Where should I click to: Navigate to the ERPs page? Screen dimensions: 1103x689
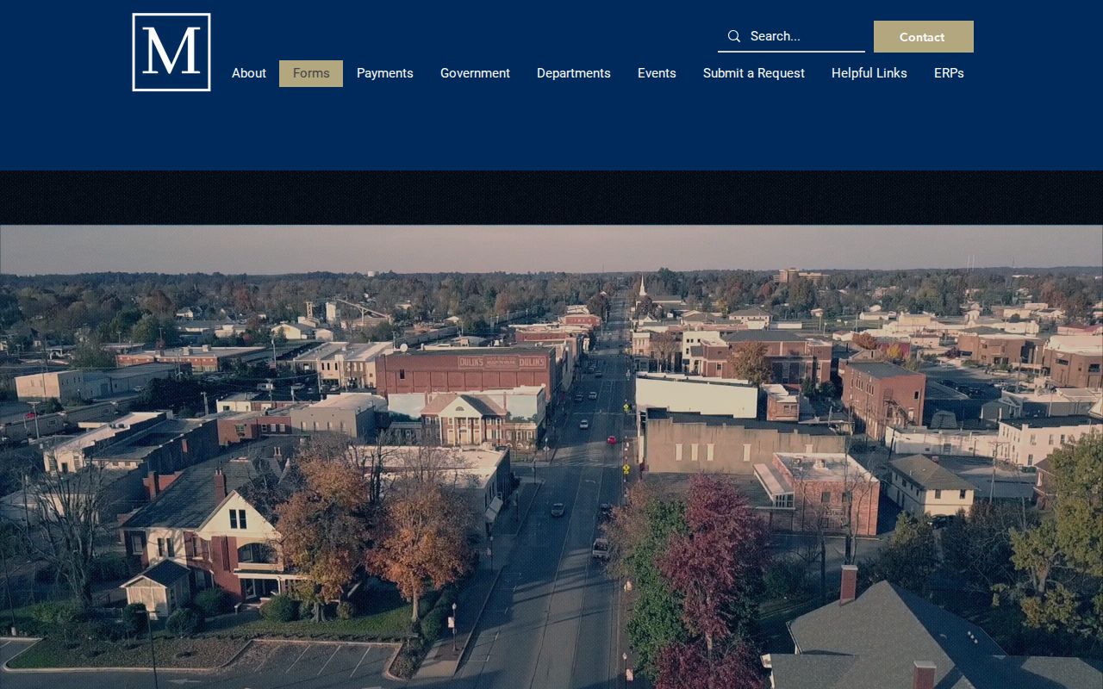[949, 73]
